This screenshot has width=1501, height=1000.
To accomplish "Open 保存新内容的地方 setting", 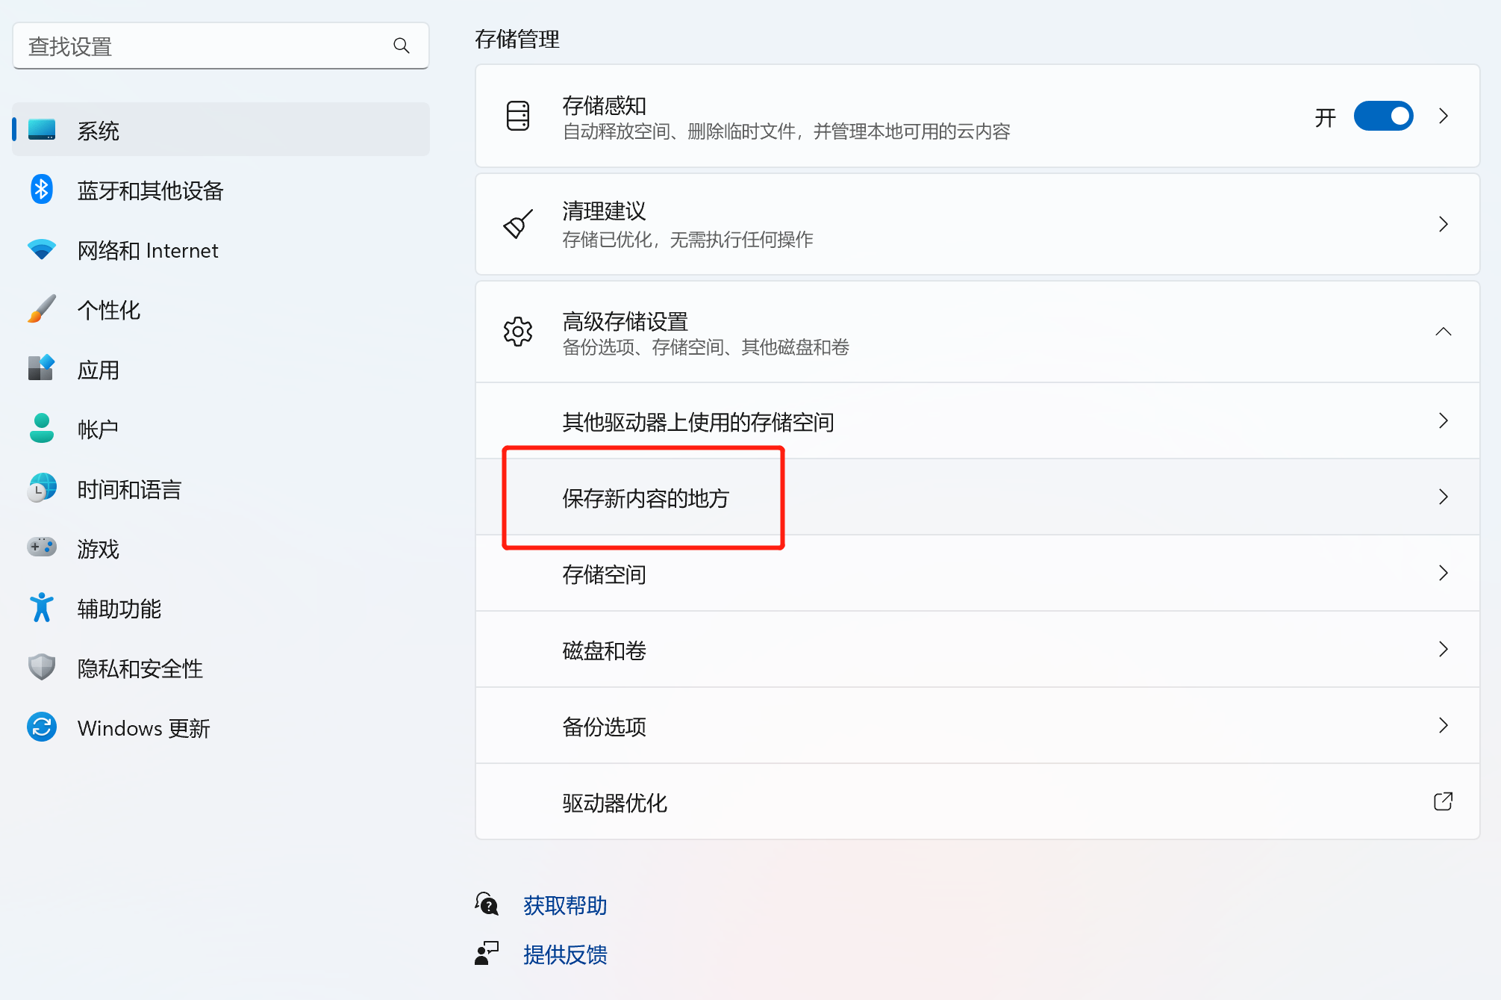I will pyautogui.click(x=646, y=498).
